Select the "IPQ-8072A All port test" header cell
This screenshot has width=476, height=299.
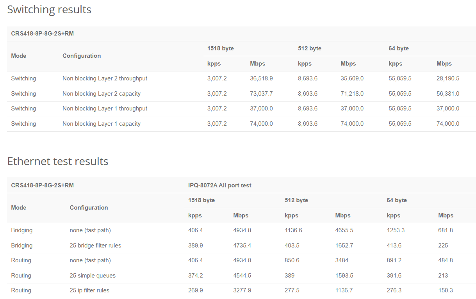(219, 185)
